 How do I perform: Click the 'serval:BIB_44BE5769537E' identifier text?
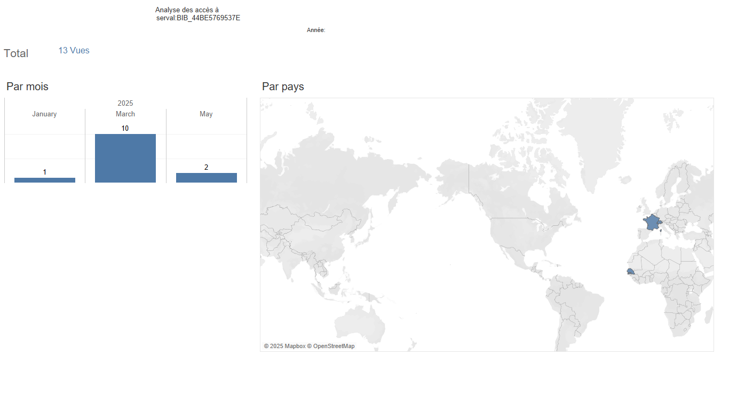(198, 18)
